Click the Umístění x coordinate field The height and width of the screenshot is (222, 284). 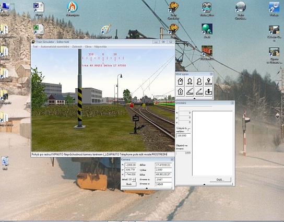point(185,113)
